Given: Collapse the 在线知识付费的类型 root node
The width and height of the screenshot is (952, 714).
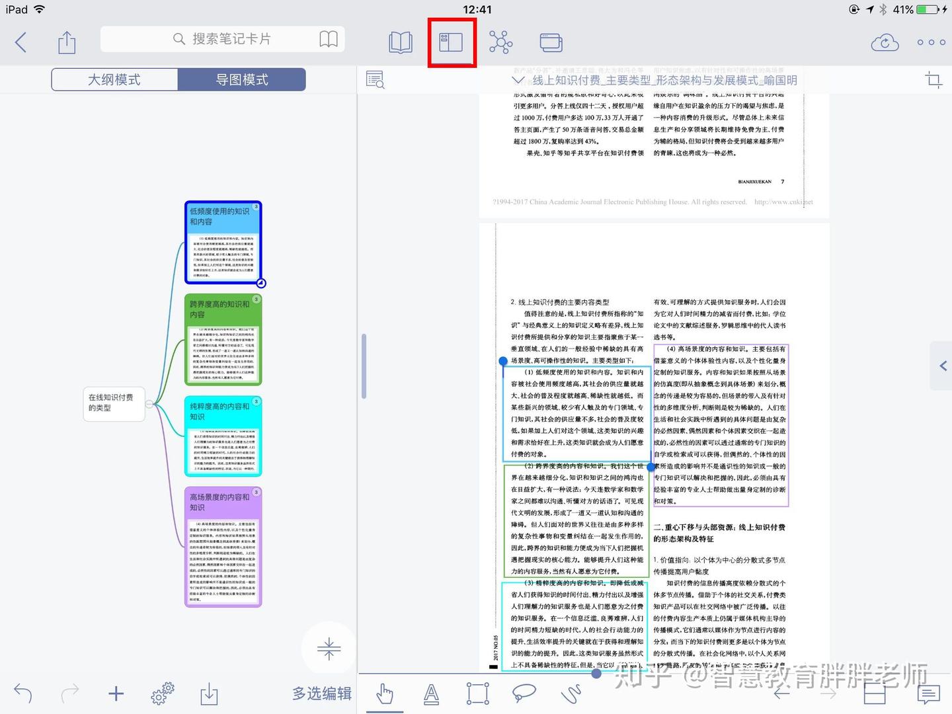Looking at the screenshot, I should click(149, 403).
